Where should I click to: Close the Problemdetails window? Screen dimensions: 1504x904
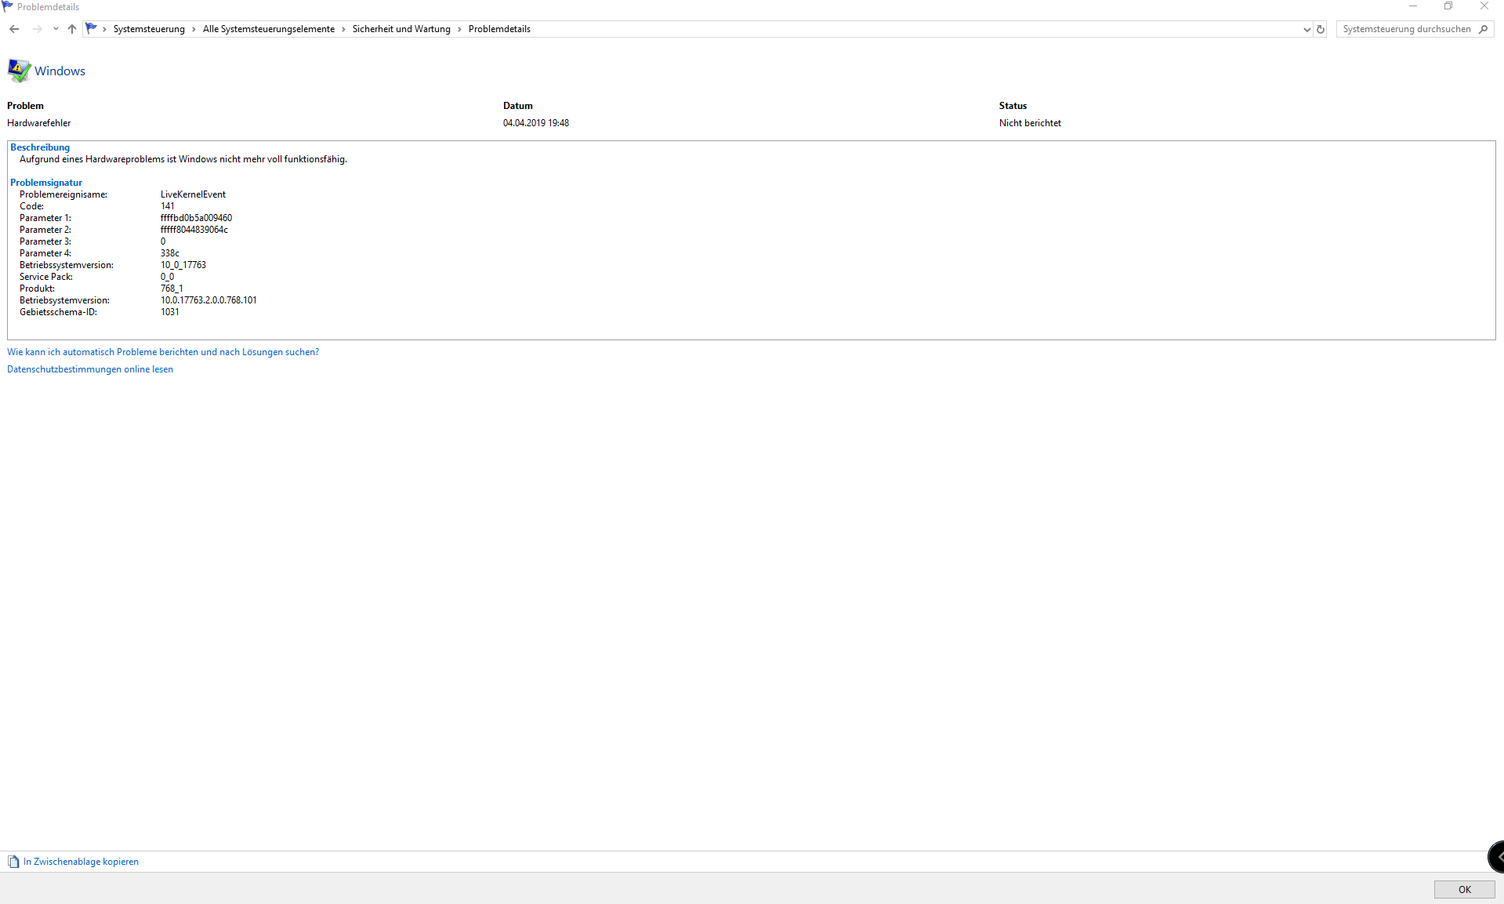1484,6
